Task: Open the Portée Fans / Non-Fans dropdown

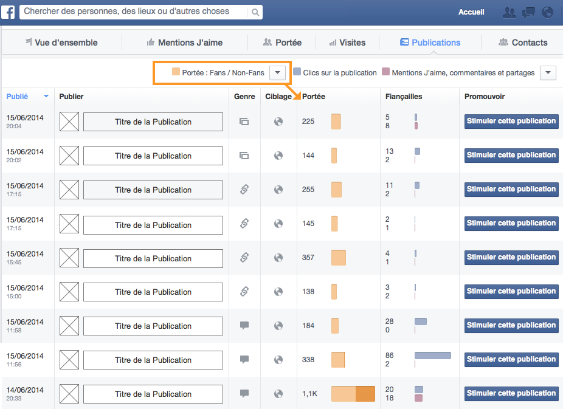Action: click(x=277, y=72)
